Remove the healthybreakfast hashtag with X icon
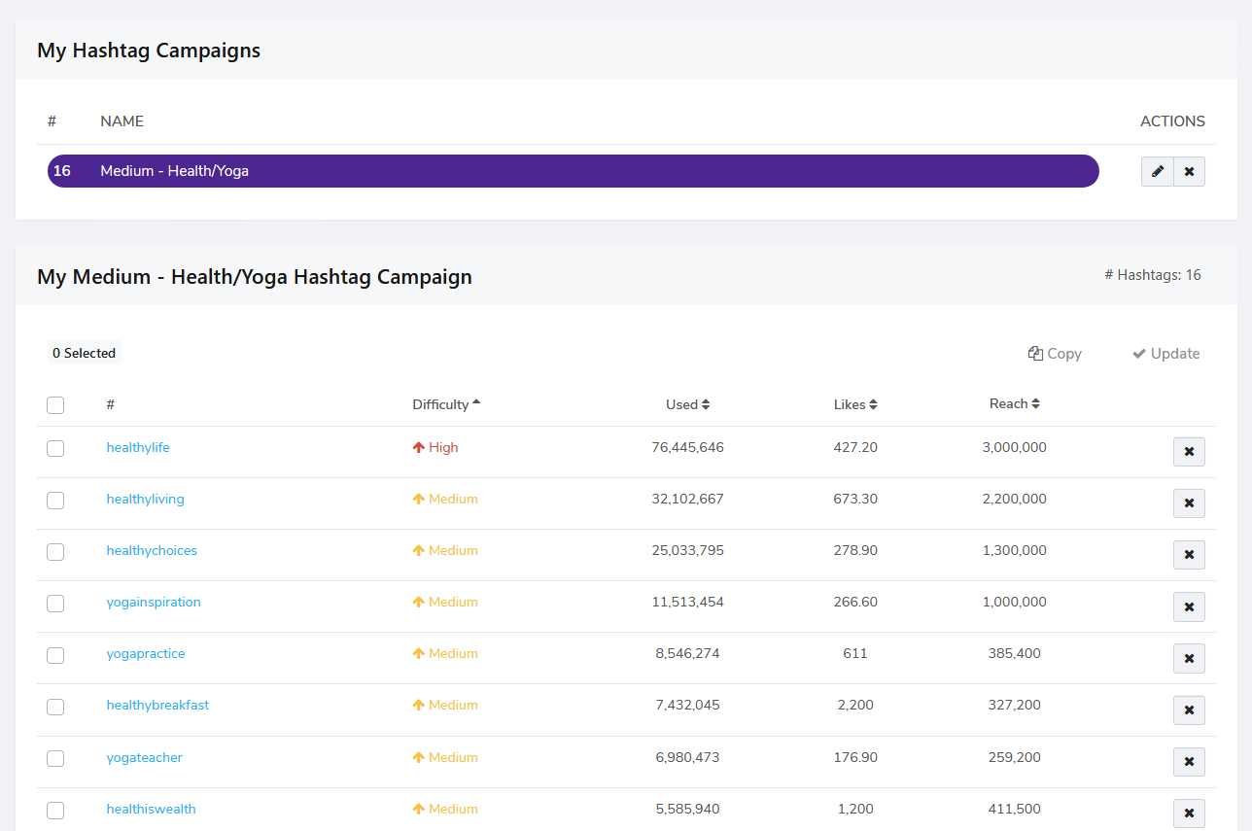 click(x=1189, y=710)
